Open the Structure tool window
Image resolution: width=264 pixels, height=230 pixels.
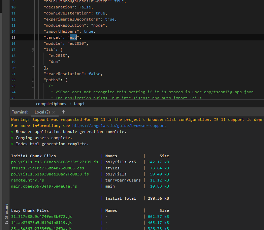pos(6,213)
